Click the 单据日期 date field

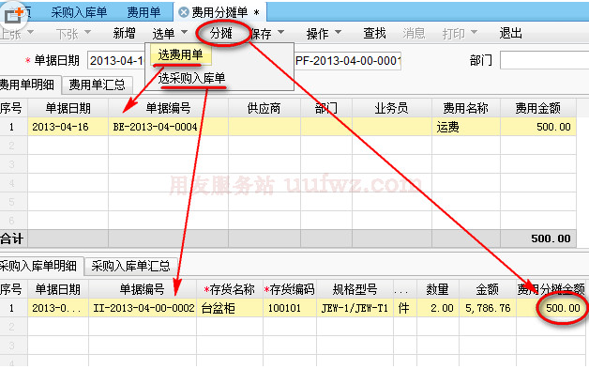click(x=116, y=61)
